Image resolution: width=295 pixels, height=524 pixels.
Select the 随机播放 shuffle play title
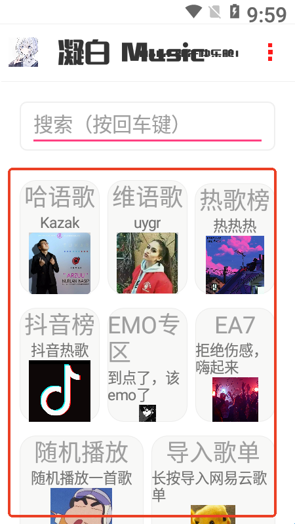click(x=81, y=453)
